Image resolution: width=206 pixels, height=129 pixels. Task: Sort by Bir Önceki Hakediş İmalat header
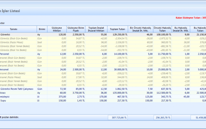click(140, 29)
